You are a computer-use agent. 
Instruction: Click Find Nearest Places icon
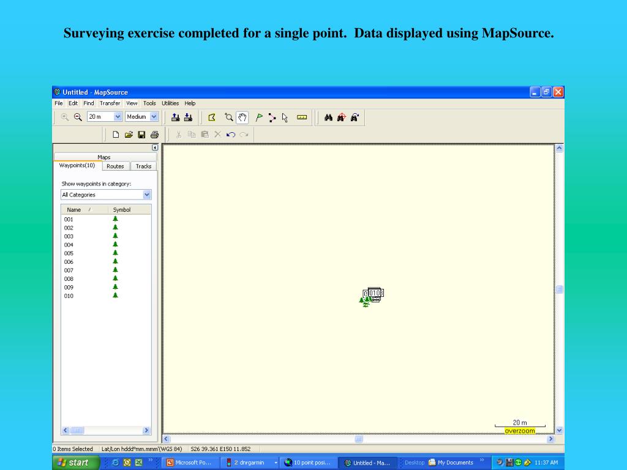click(x=341, y=117)
